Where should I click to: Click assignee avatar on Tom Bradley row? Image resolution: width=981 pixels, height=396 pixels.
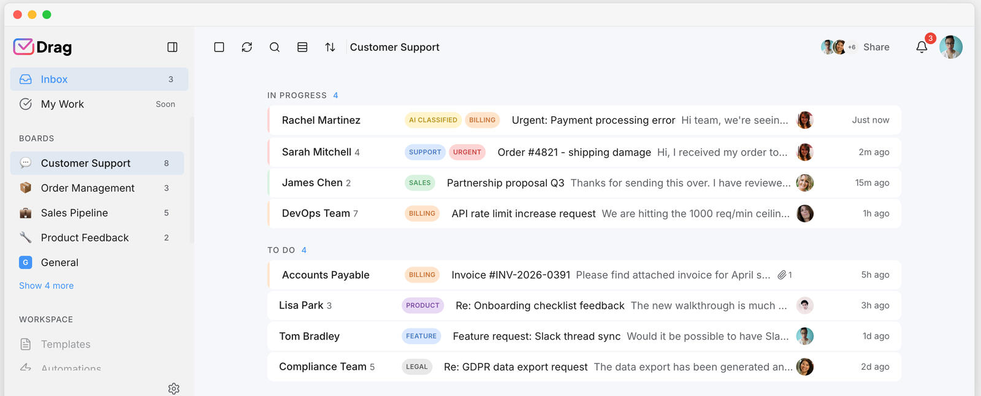click(x=805, y=336)
